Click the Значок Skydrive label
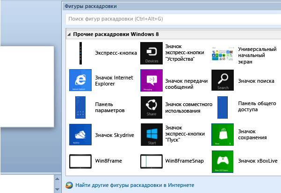Image resolution: width=281 pixels, height=193 pixels. pos(115,135)
